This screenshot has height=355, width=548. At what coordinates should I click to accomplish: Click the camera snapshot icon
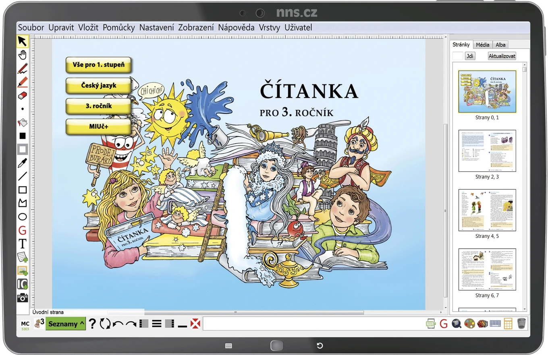(23, 298)
